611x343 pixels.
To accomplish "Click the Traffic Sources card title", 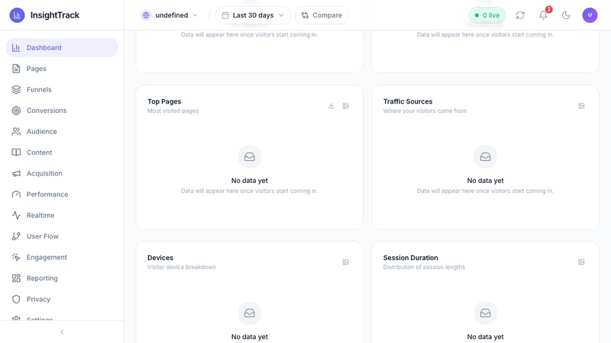I will 408,101.
